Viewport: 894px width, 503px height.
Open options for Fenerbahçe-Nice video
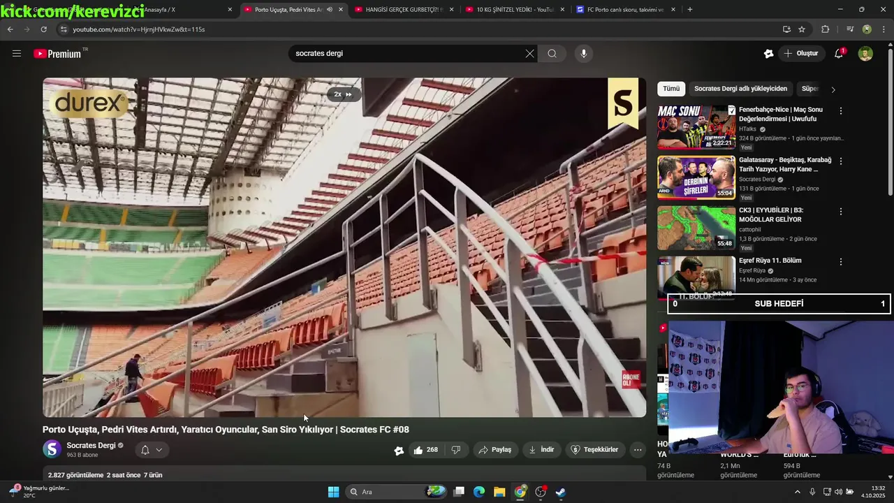tap(841, 111)
